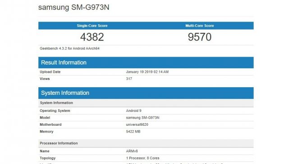The width and height of the screenshot is (293, 164).
Task: Select the Operating System label
Action: (x=55, y=111)
